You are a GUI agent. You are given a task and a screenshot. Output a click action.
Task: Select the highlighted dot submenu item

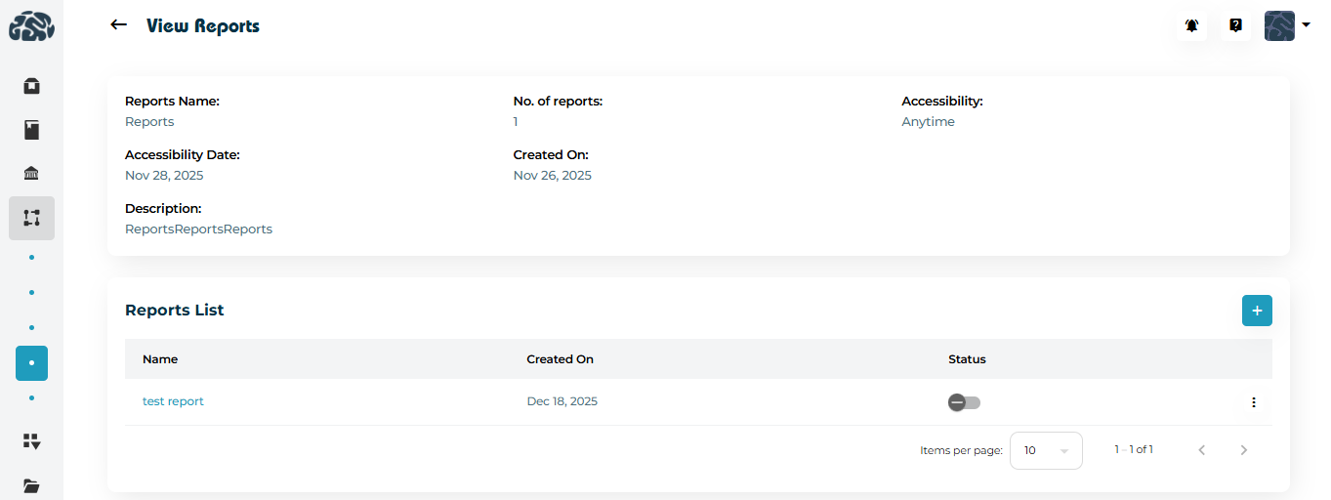click(31, 363)
